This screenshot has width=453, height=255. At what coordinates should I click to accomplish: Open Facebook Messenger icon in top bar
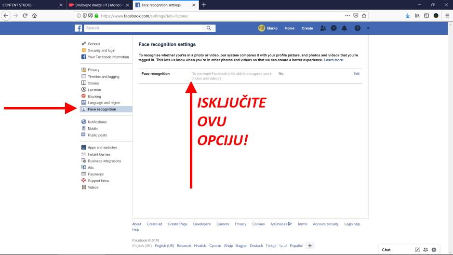[x=333, y=28]
